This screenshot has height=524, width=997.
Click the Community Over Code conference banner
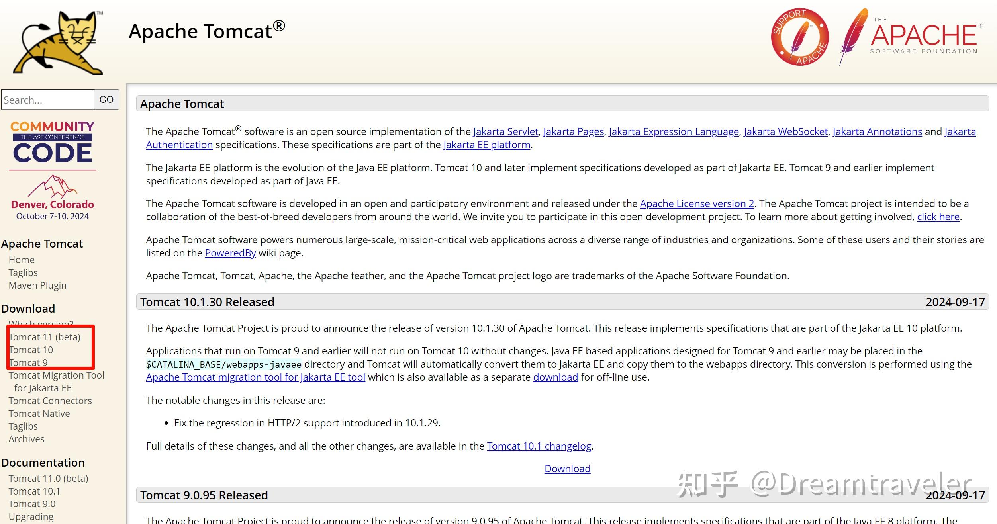pyautogui.click(x=53, y=143)
